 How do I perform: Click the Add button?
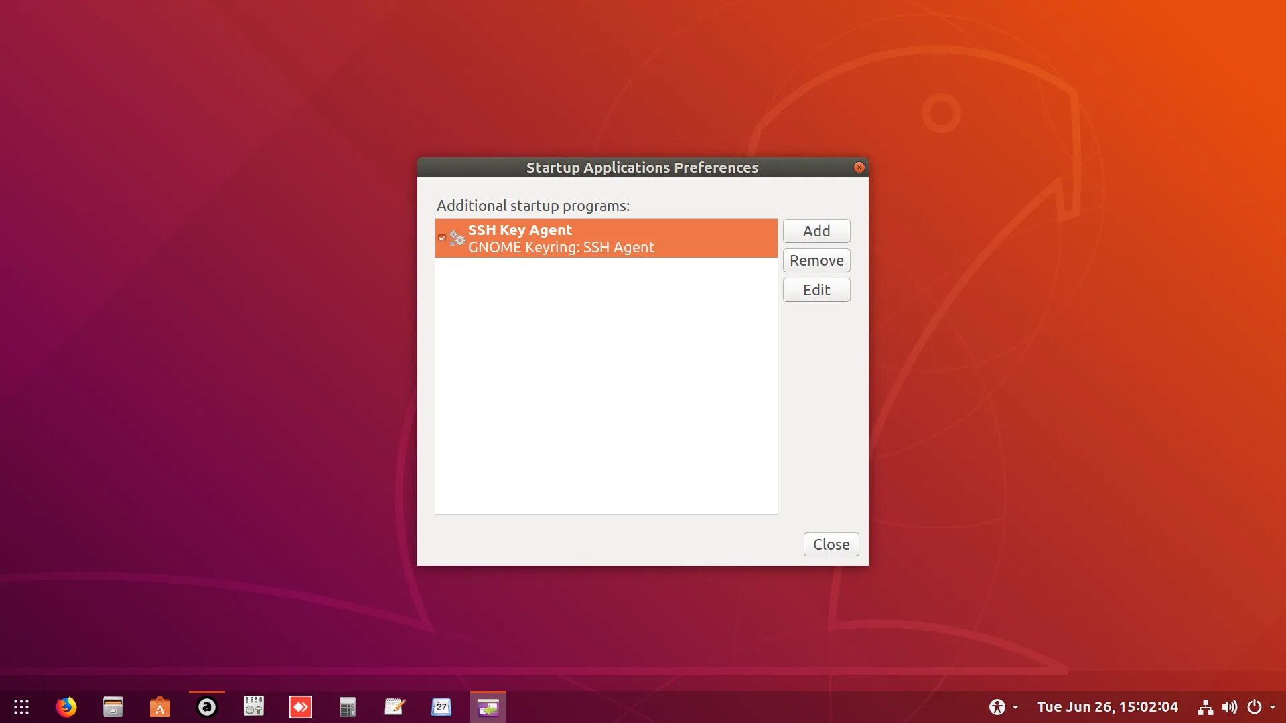[816, 231]
